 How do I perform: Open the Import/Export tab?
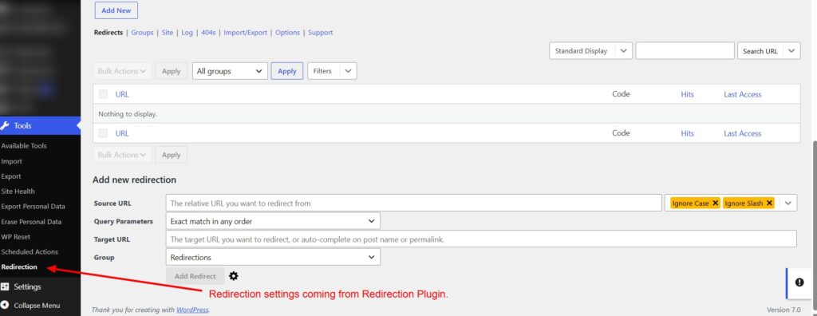pos(246,33)
